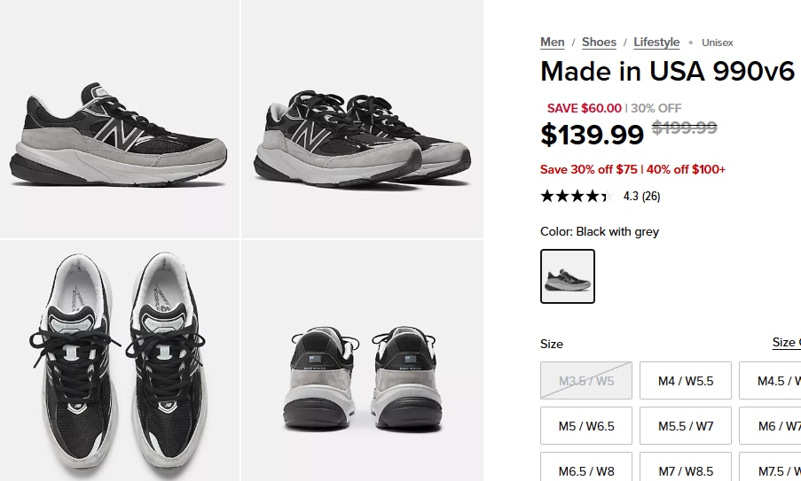Choose the unavailable M3.5 / W5 size
Image resolution: width=801 pixels, height=481 pixels.
tap(586, 381)
